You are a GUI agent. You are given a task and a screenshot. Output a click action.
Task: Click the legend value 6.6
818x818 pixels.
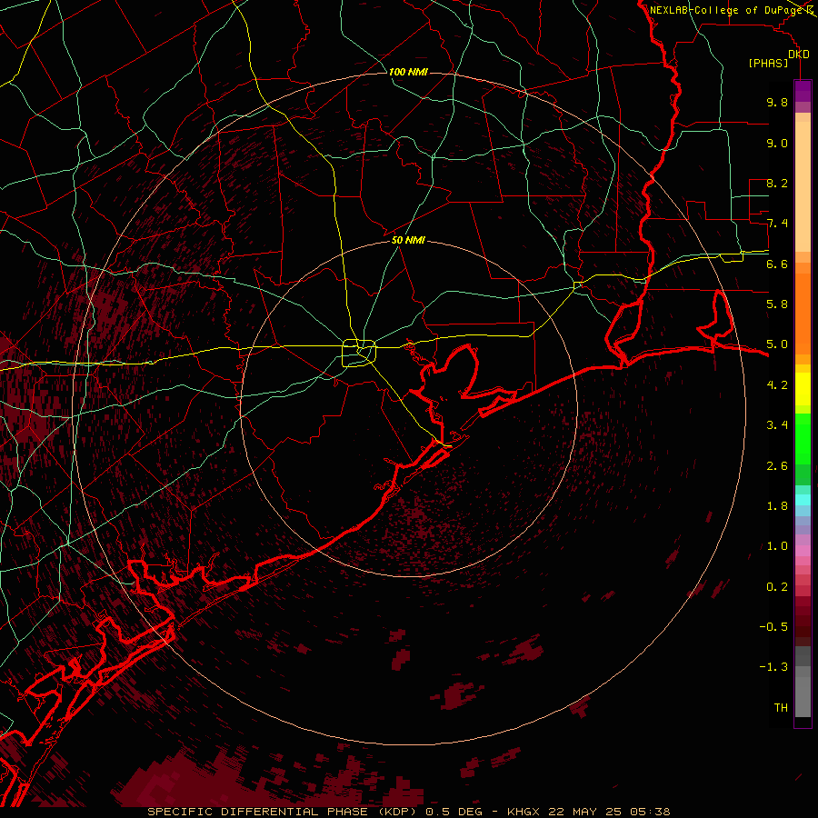tap(777, 264)
